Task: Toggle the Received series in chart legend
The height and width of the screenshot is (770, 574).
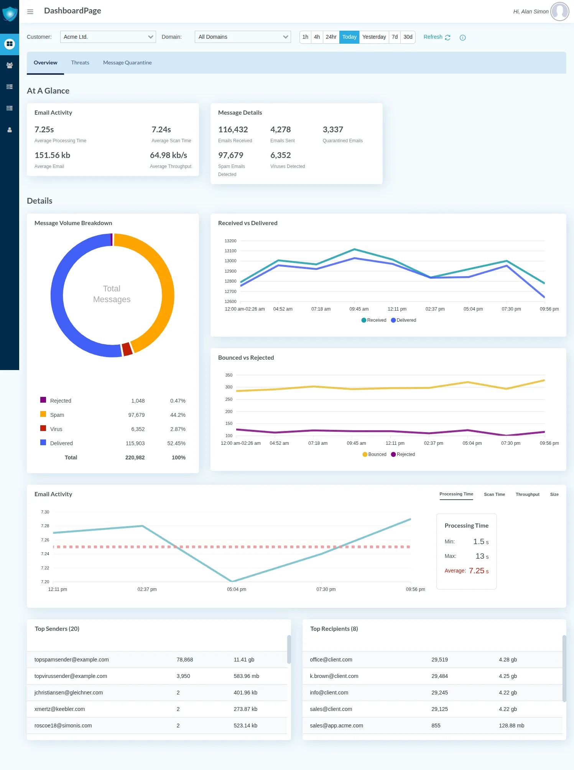Action: (373, 320)
